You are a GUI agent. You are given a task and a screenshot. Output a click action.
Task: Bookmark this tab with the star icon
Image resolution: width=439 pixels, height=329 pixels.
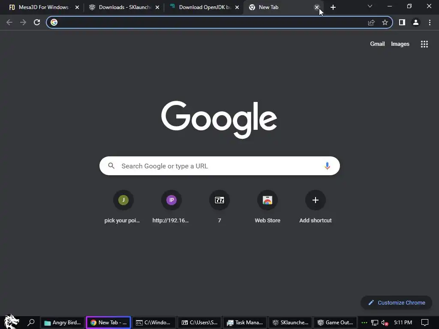385,22
